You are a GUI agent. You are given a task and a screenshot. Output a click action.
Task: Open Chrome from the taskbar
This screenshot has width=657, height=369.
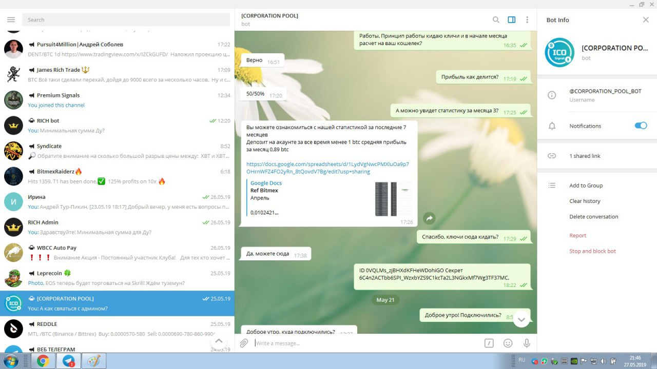[x=43, y=361]
